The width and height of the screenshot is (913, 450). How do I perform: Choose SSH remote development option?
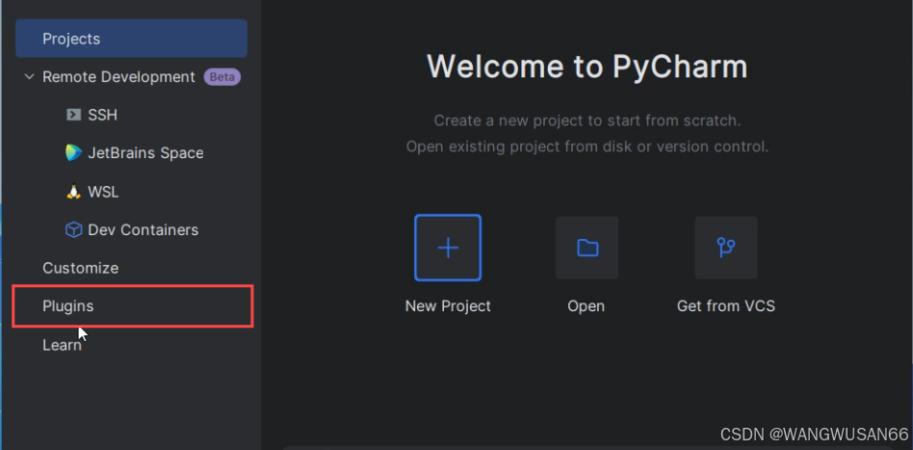(x=102, y=115)
